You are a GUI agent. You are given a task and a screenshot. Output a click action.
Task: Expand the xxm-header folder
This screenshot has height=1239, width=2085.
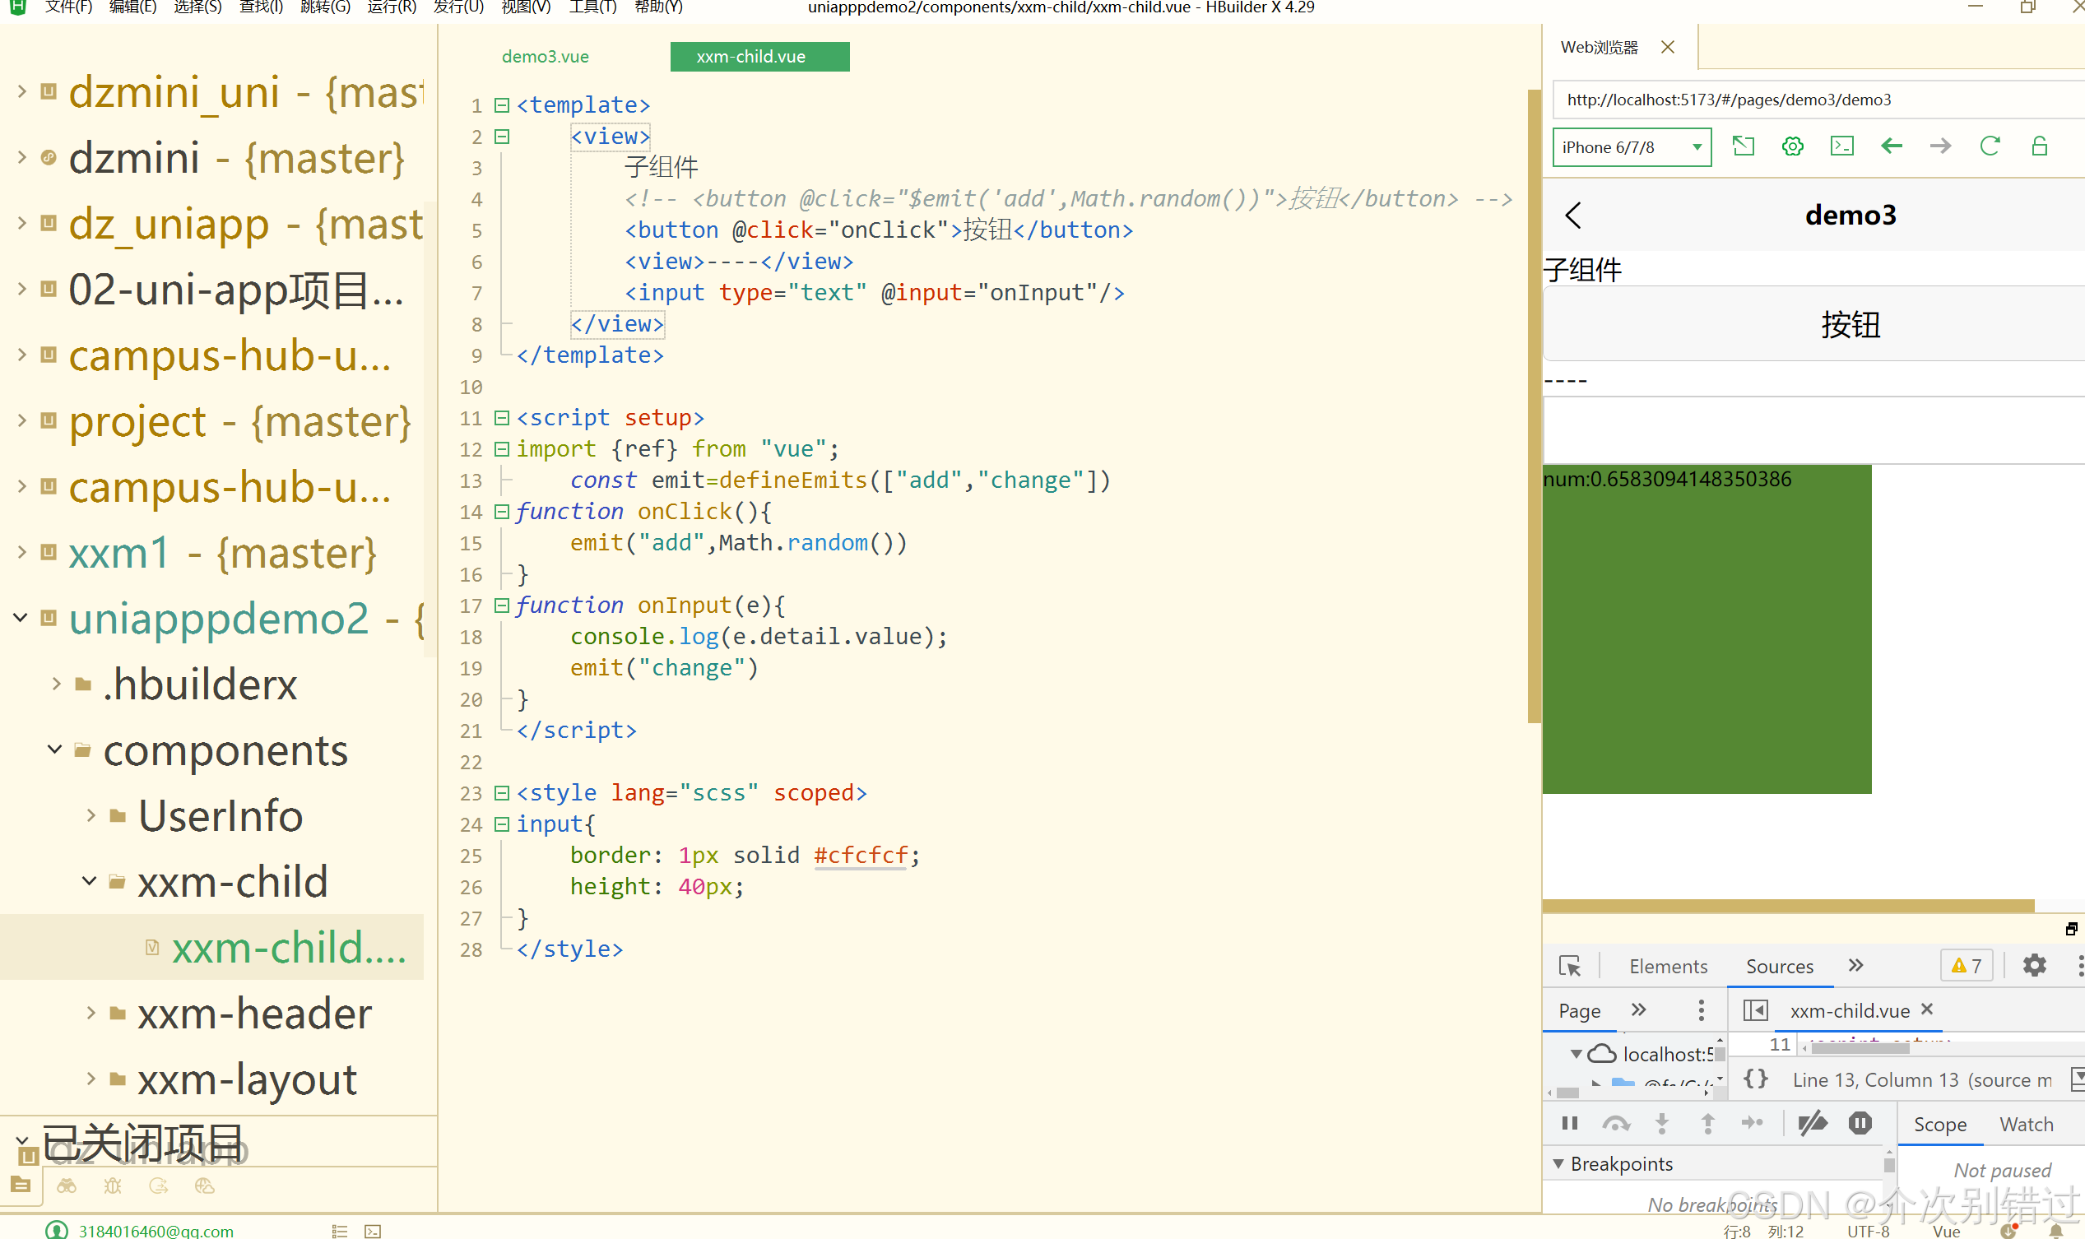click(91, 1013)
